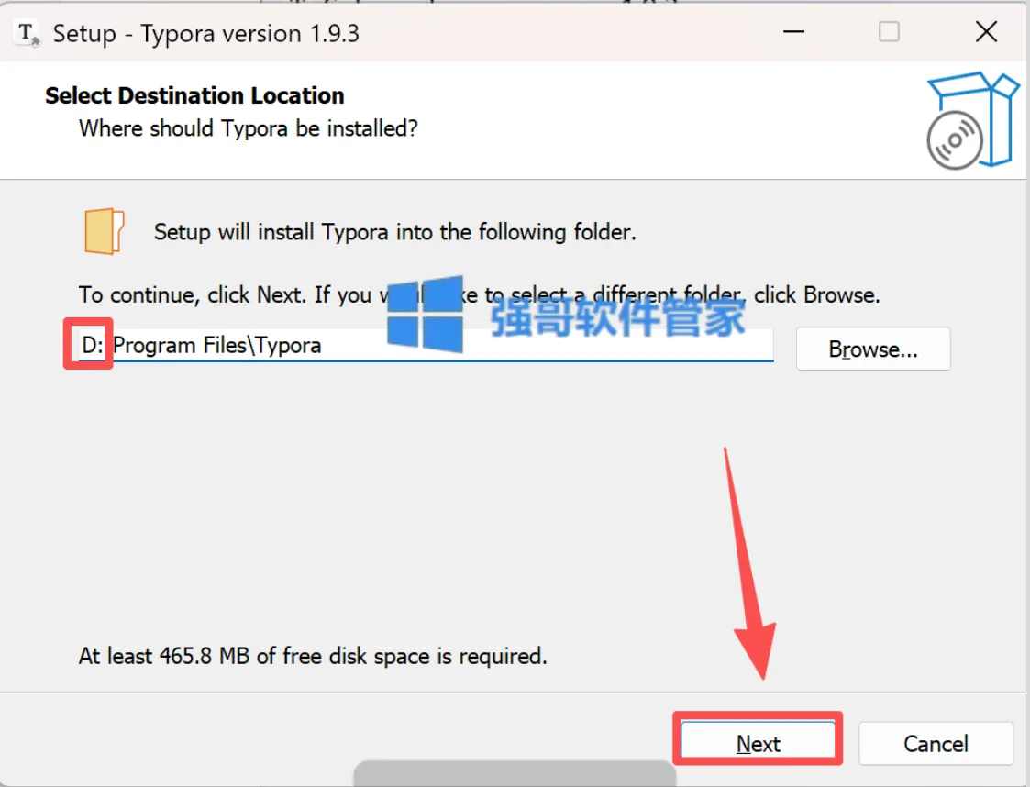Viewport: 1030px width, 787px height.
Task: Minimize the Typora setup window
Action: pos(793,31)
